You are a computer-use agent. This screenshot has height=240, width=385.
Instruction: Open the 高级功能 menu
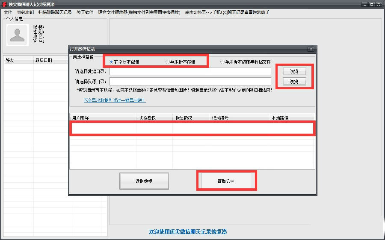pos(25,12)
